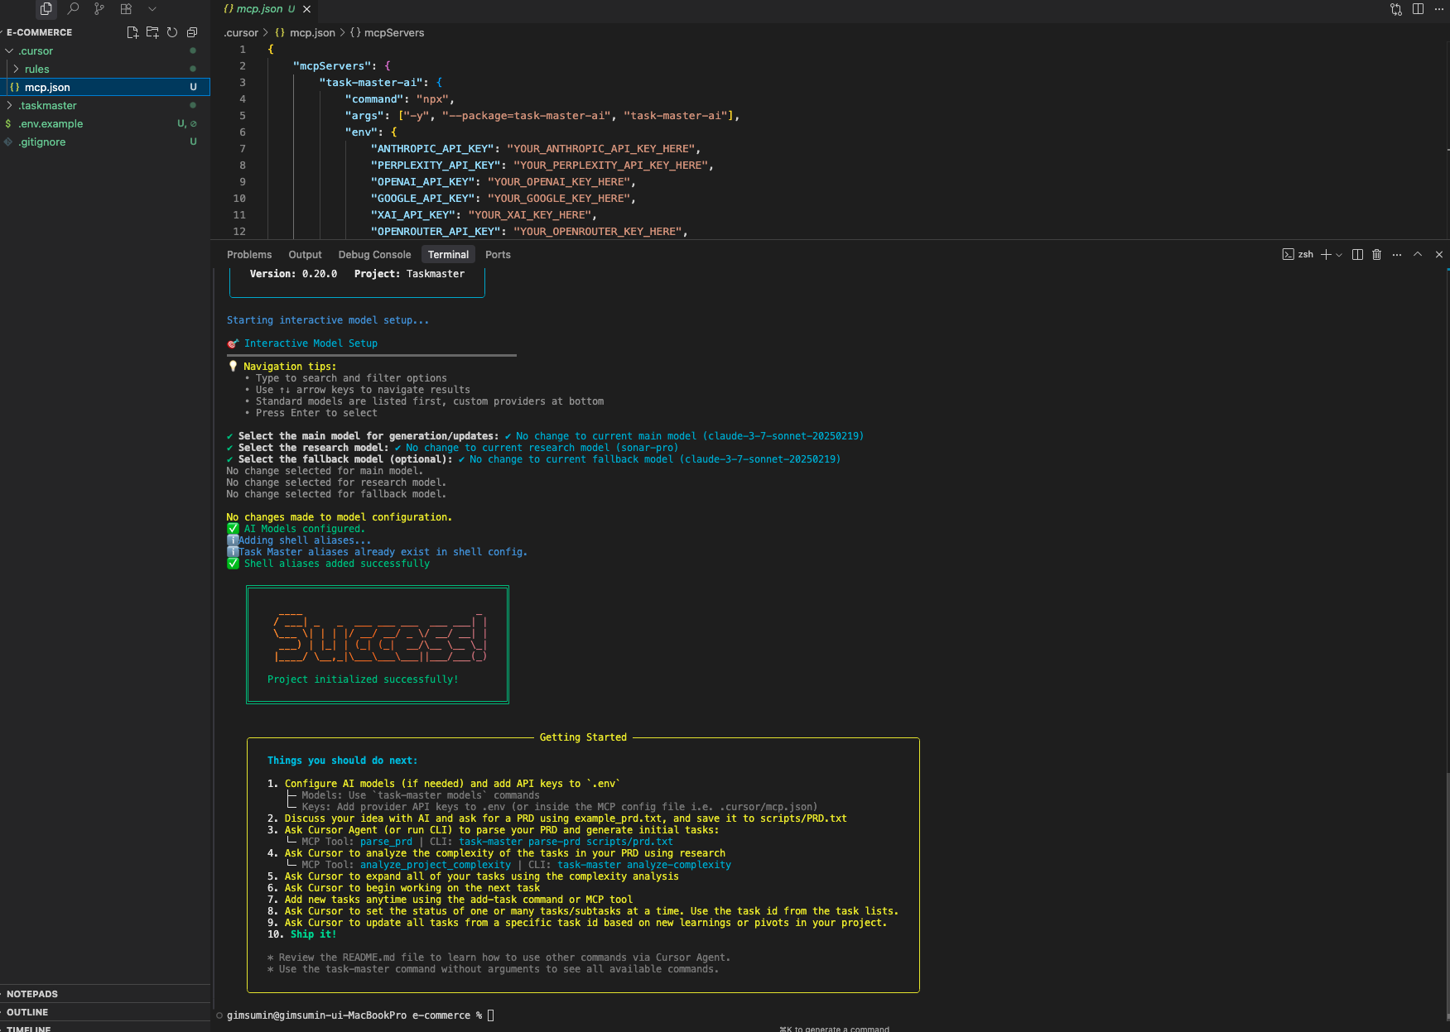Expand the .taskmaster folder

(47, 105)
